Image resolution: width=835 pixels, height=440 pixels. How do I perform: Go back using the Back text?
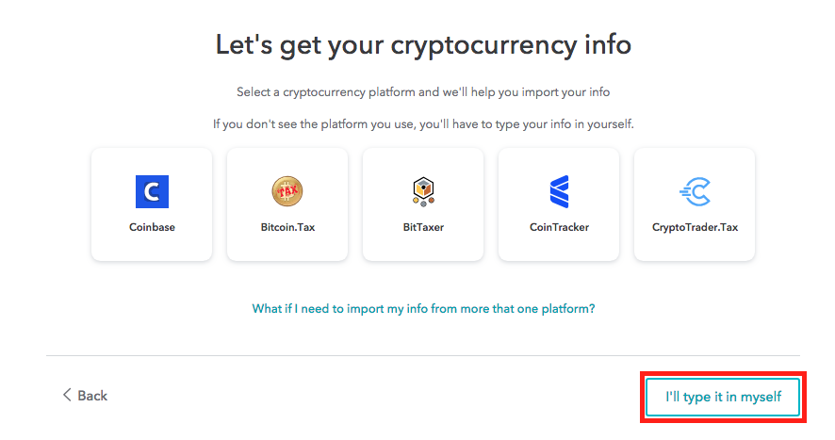pos(92,396)
